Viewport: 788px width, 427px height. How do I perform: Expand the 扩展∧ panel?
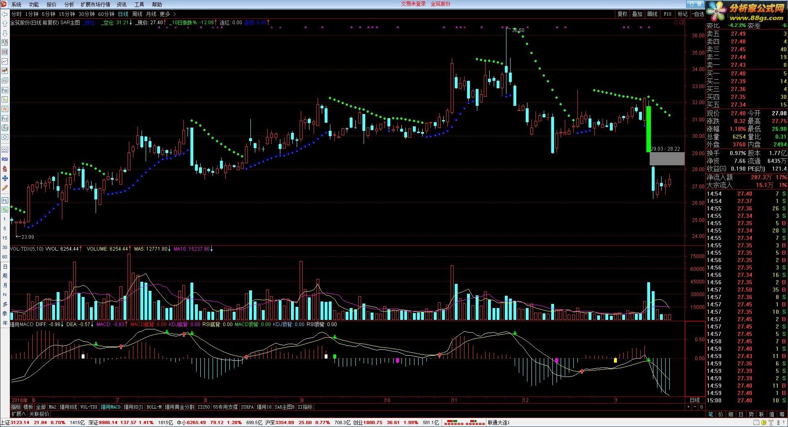coord(18,414)
